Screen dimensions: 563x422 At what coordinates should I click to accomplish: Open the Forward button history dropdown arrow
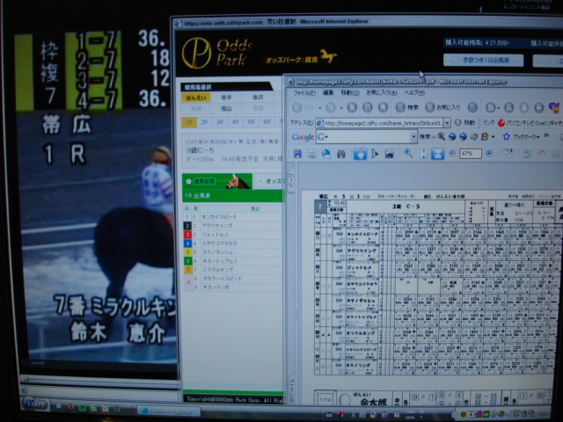click(x=340, y=107)
